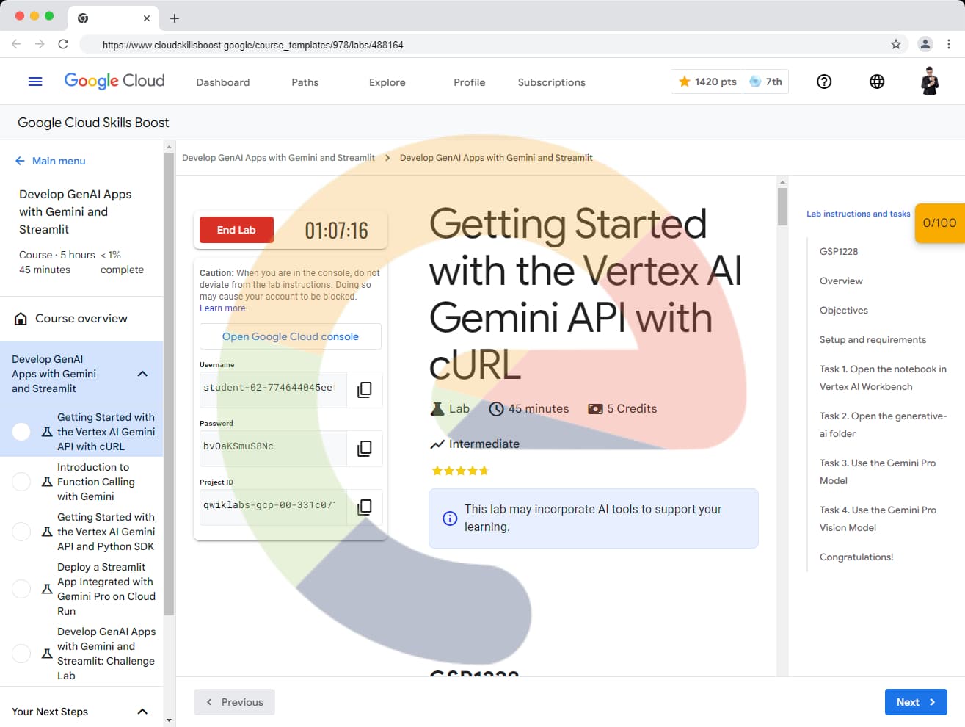Open the help question mark icon
Viewport: 965px width, 727px height.
(824, 82)
